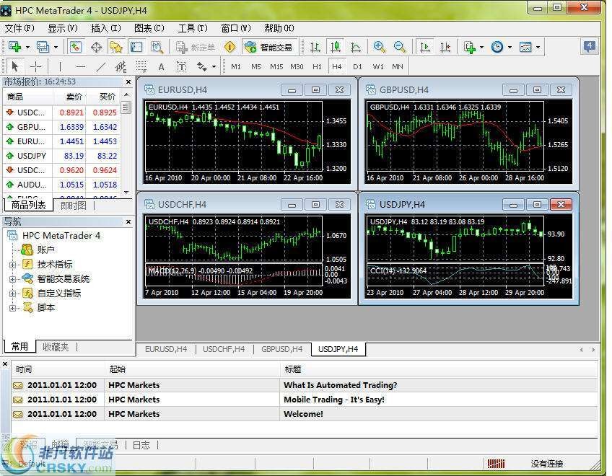Select the text A tool
Viewport: 612px width, 476px height.
click(161, 67)
